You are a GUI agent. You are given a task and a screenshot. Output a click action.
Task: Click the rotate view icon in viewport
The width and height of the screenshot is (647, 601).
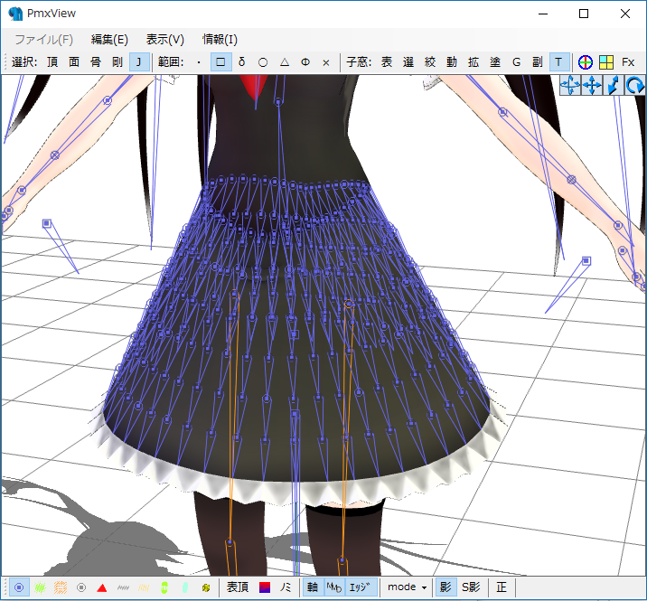(635, 86)
